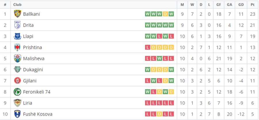Viewport: 259px width, 120px height.
Task: Click the Dukagjini club crest icon
Action: point(17,69)
